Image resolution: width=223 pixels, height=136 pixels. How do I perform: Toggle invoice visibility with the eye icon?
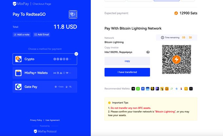click(148, 52)
